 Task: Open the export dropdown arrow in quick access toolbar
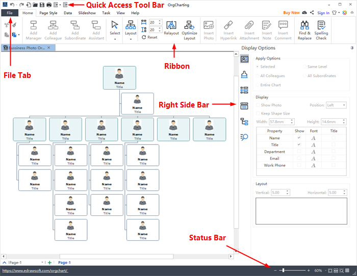pos(60,5)
